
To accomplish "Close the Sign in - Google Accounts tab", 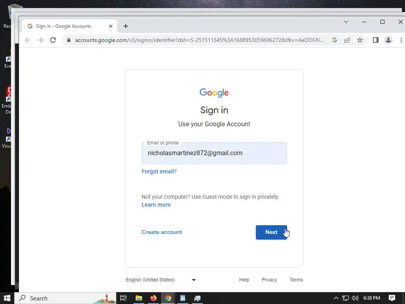I will tap(111, 26).
